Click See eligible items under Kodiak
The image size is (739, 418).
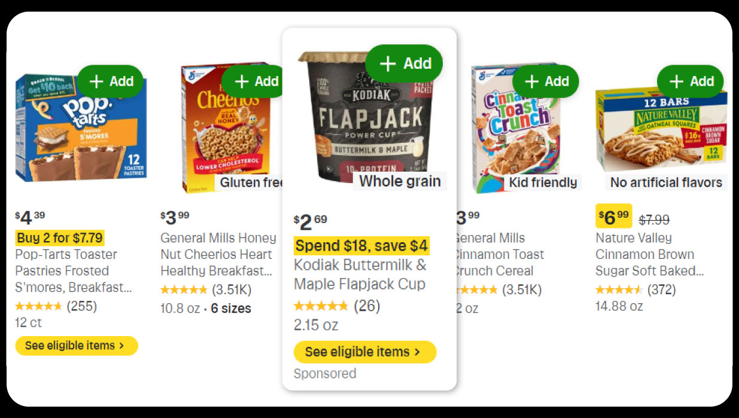tap(364, 352)
